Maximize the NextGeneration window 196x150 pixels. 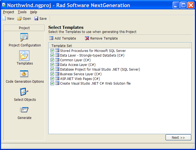(x=183, y=5)
